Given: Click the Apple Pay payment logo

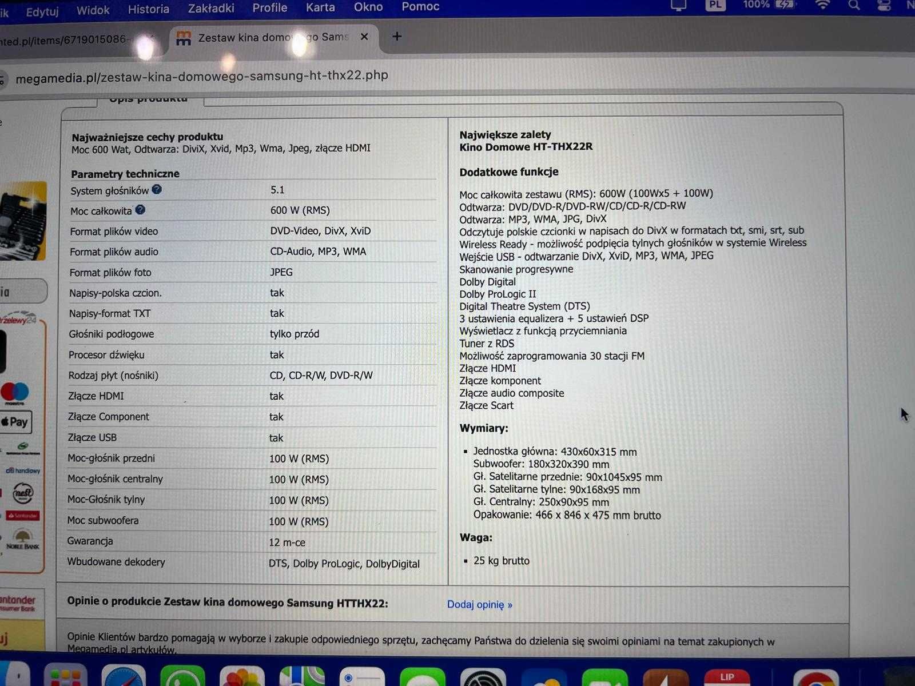Looking at the screenshot, I should (x=15, y=422).
